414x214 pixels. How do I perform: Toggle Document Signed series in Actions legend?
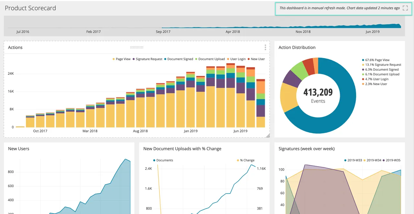(178, 59)
